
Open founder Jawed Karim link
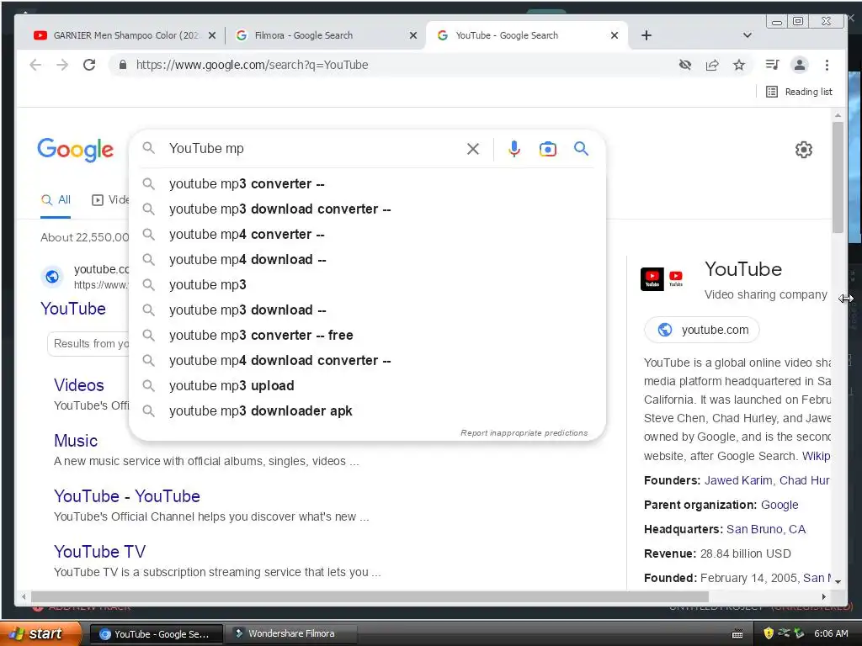pos(738,480)
